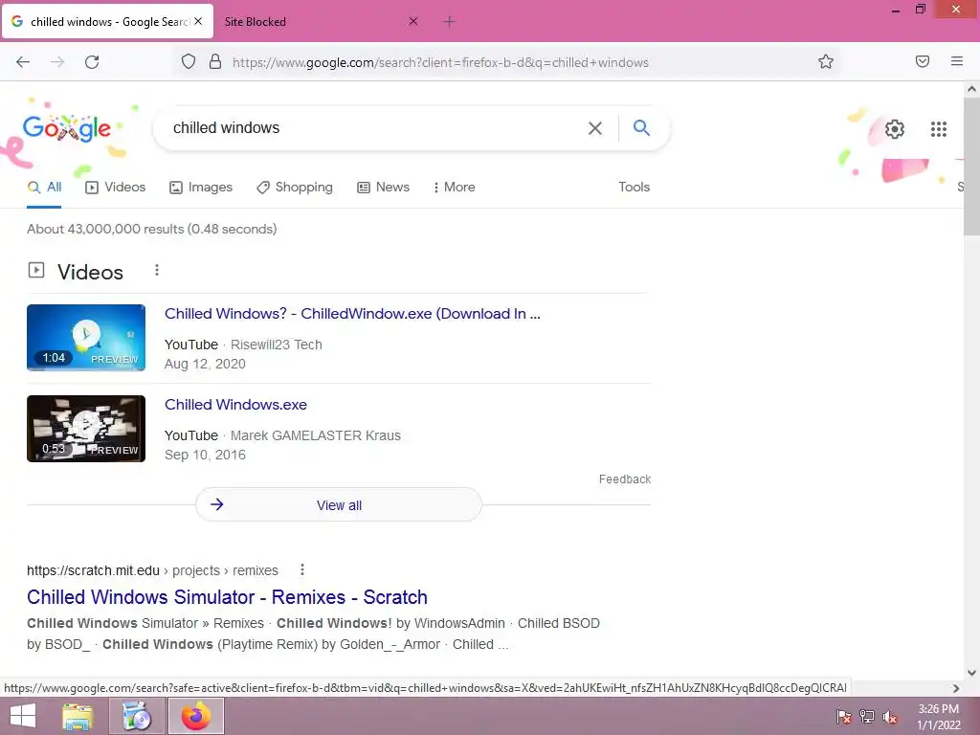The width and height of the screenshot is (980, 735).
Task: View site security via padlock icon
Action: [x=215, y=62]
